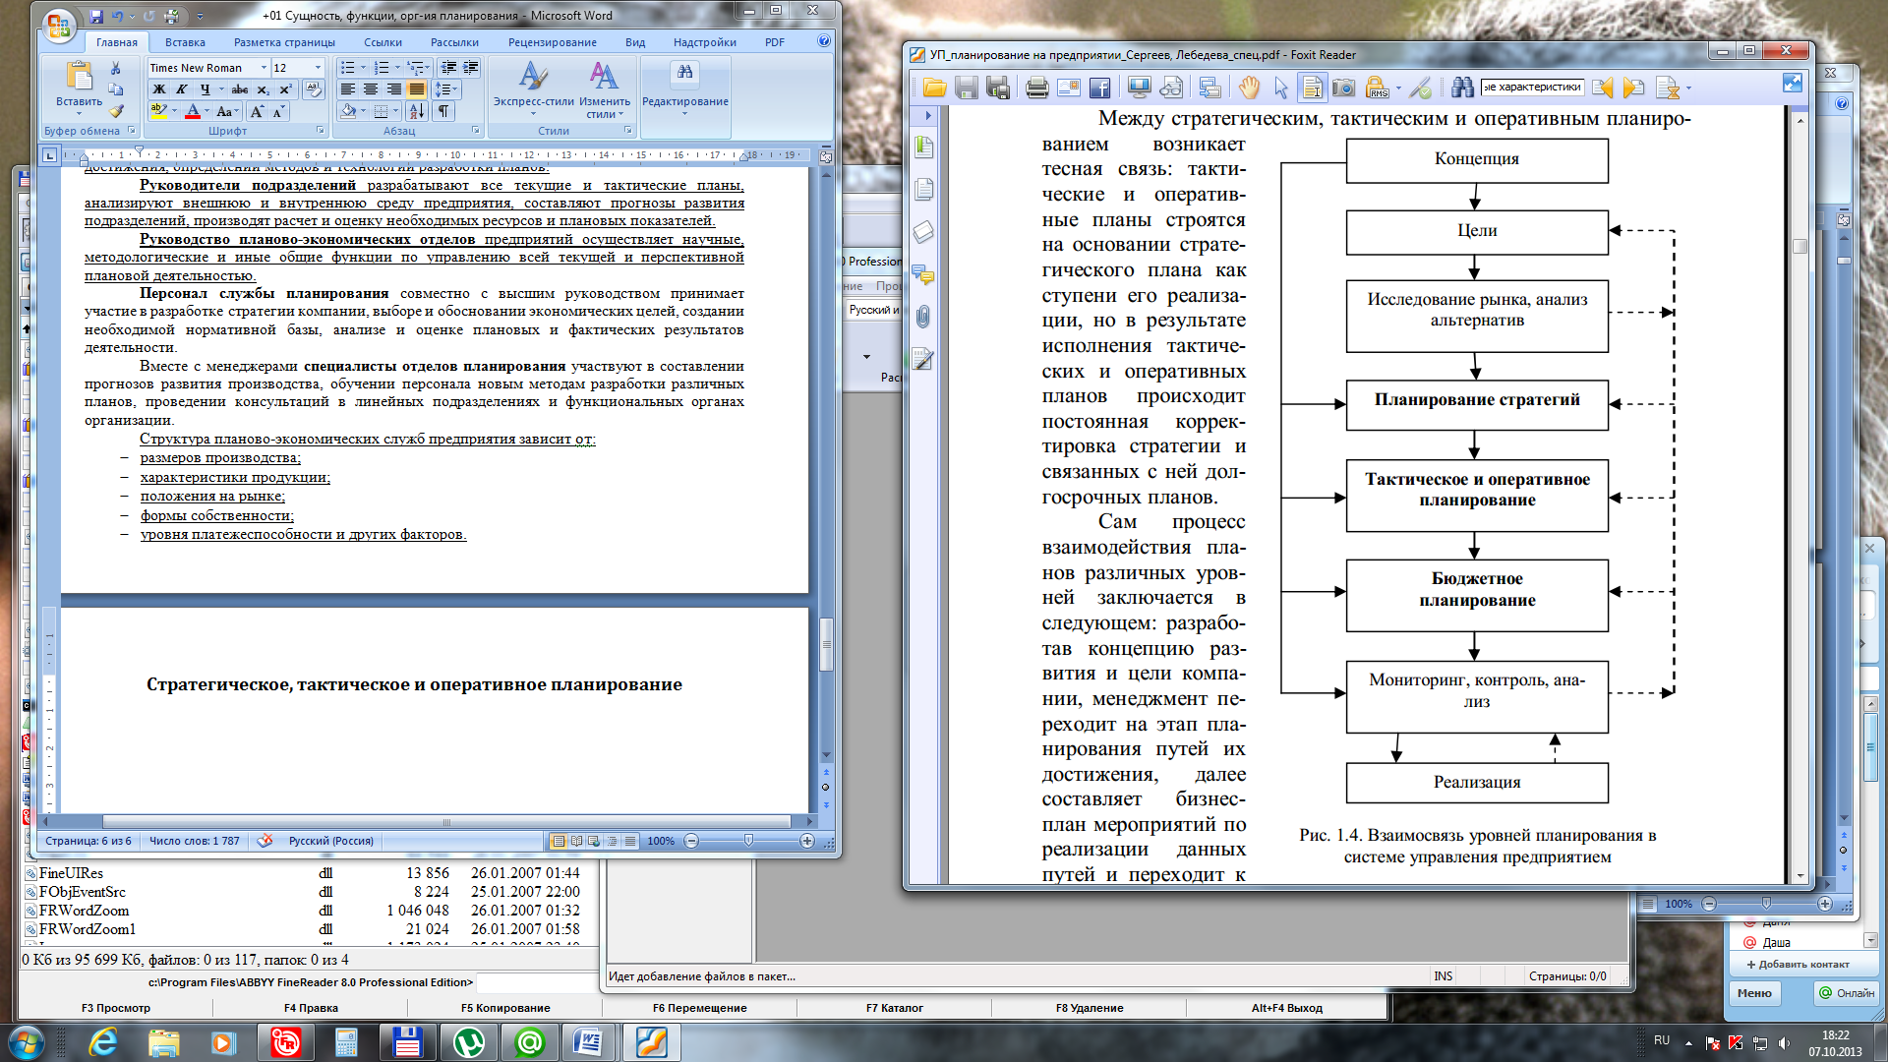Open the Абзац dialog launcher
This screenshot has height=1062, width=1888.
pos(476,130)
